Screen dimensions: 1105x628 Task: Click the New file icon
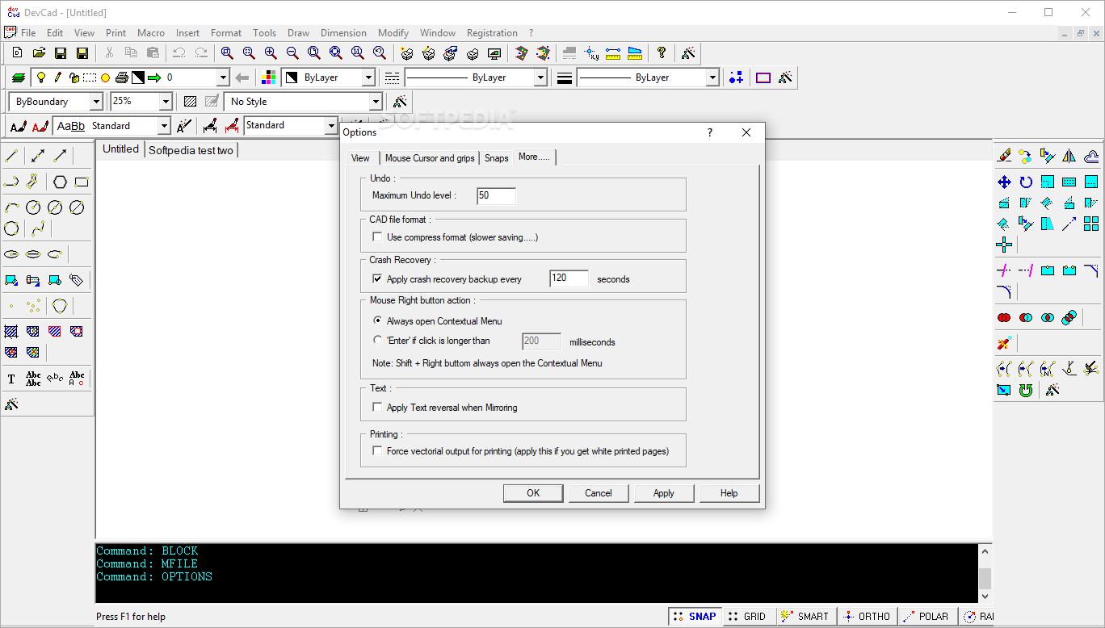(x=17, y=53)
